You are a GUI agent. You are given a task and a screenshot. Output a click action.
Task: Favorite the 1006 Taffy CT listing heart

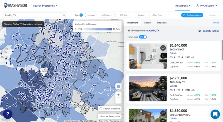click(163, 81)
